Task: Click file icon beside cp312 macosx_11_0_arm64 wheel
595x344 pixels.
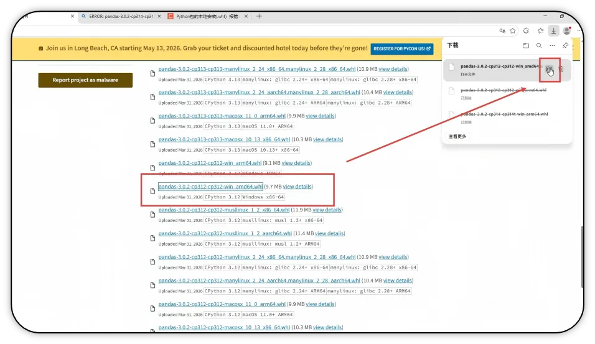Action: 152,309
